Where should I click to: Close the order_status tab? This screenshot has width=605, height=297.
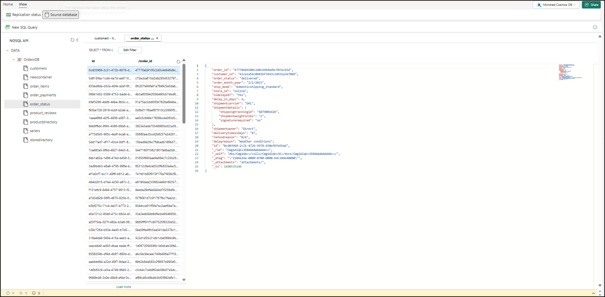(x=157, y=38)
